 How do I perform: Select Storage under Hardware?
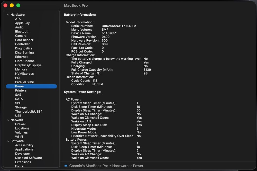click(x=21, y=107)
